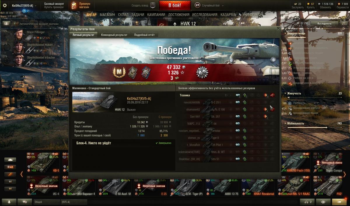The height and width of the screenshot is (206, 350).
Task: Select the КВ-5 tank in carousel
Action: [x=43, y=163]
